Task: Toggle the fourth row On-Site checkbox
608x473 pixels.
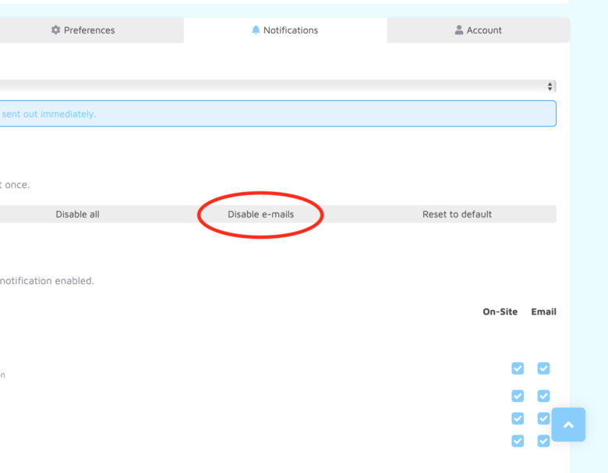Action: tap(518, 441)
